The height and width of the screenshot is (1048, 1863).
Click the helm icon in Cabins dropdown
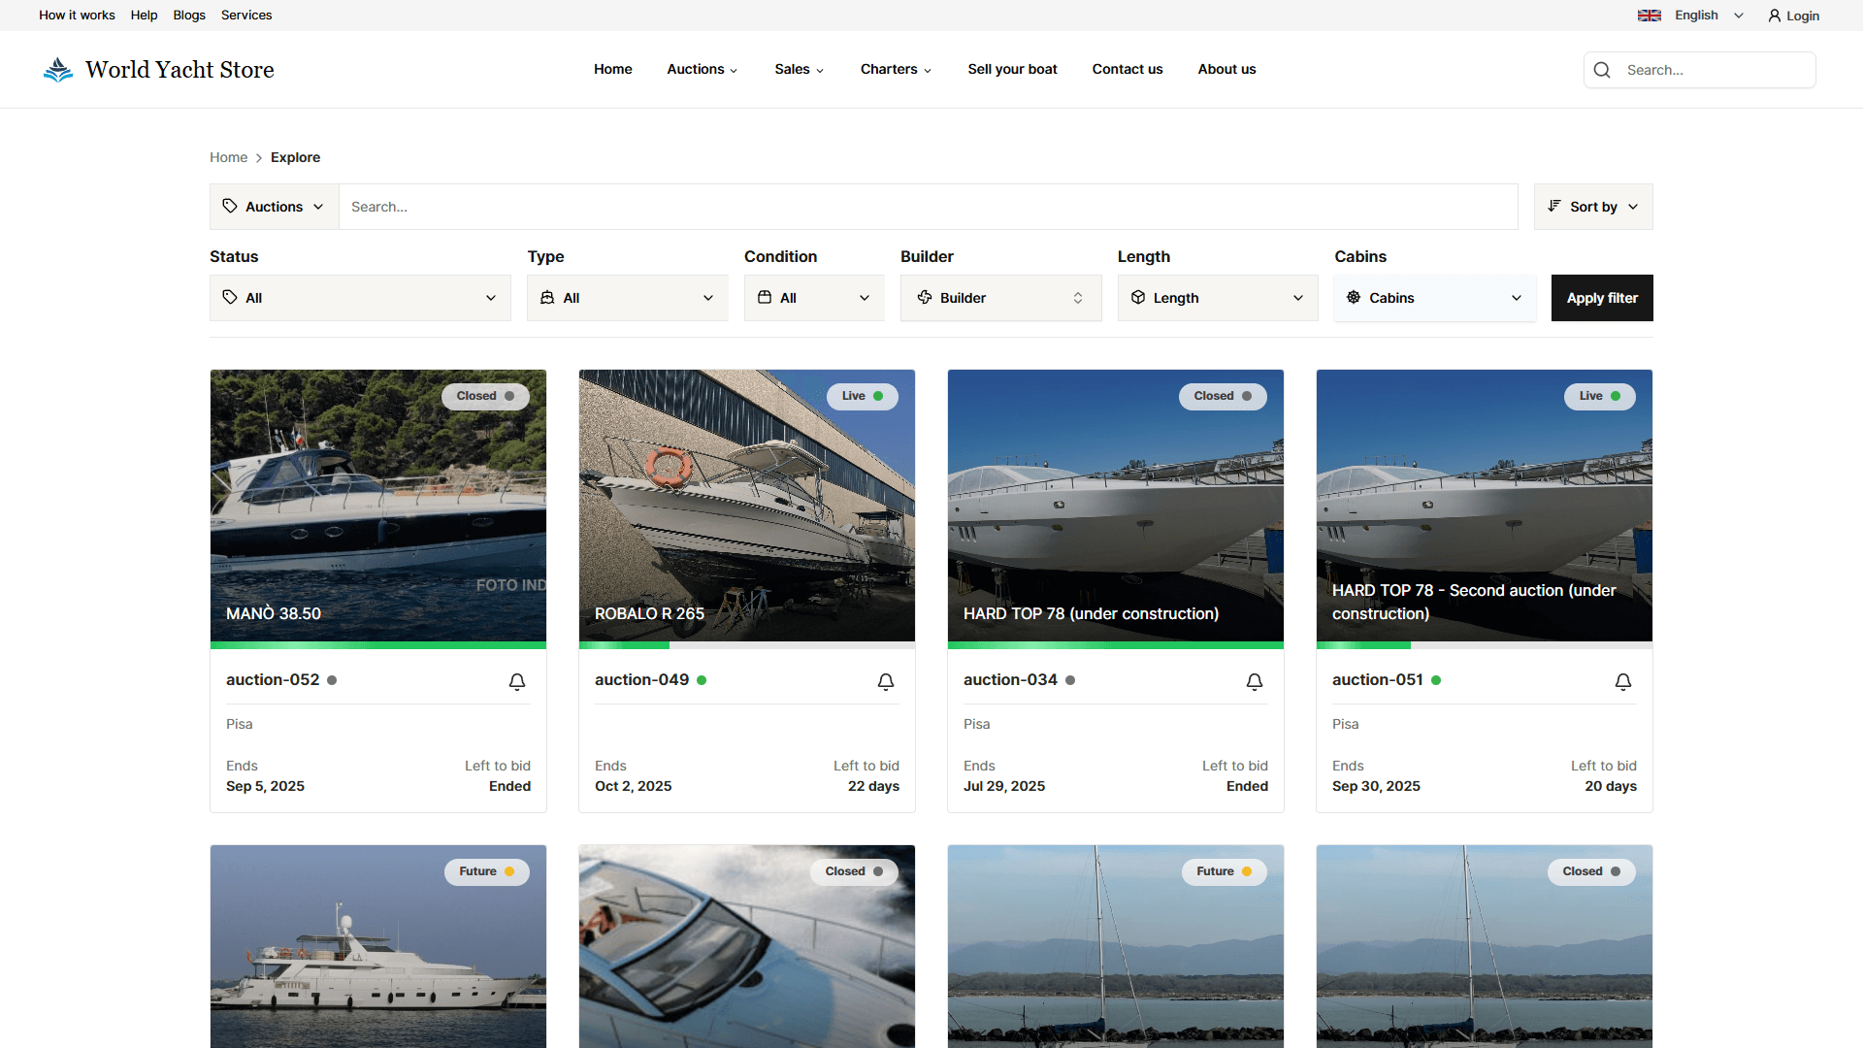(x=1354, y=297)
